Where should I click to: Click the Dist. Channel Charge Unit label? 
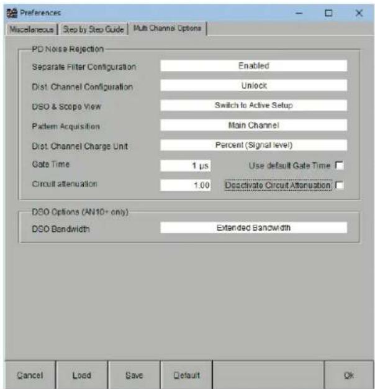tap(80, 146)
